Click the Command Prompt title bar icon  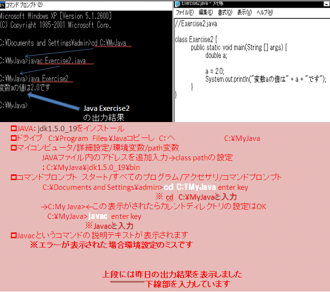click(2, 5)
